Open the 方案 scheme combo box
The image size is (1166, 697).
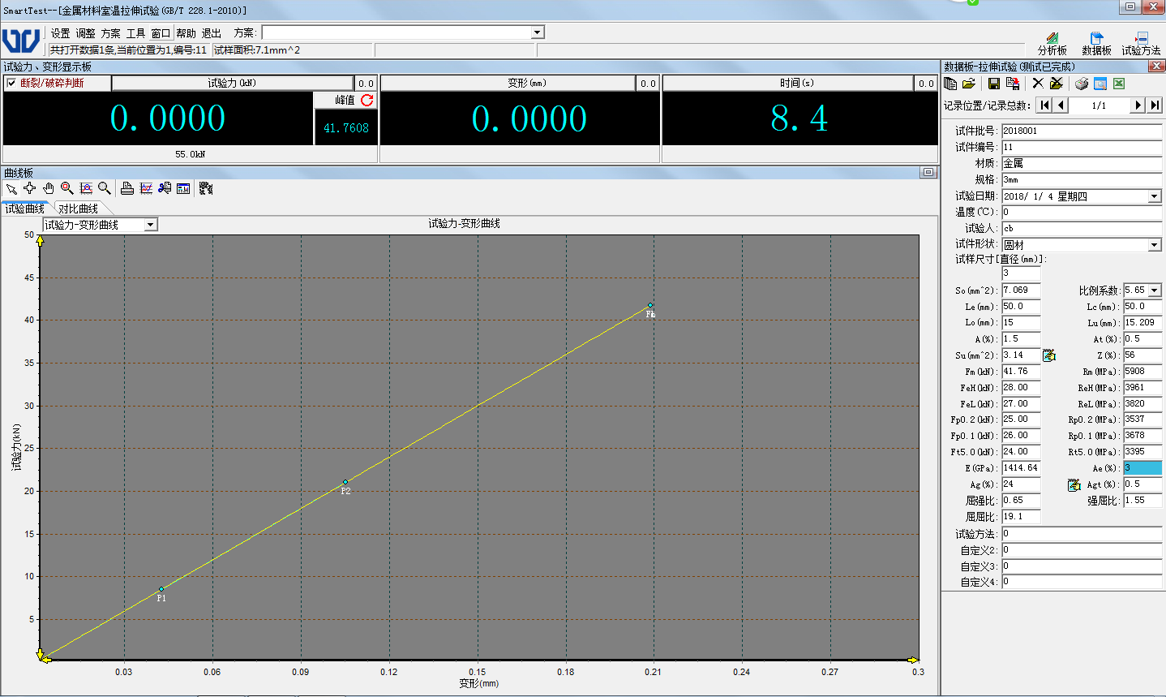[x=537, y=32]
